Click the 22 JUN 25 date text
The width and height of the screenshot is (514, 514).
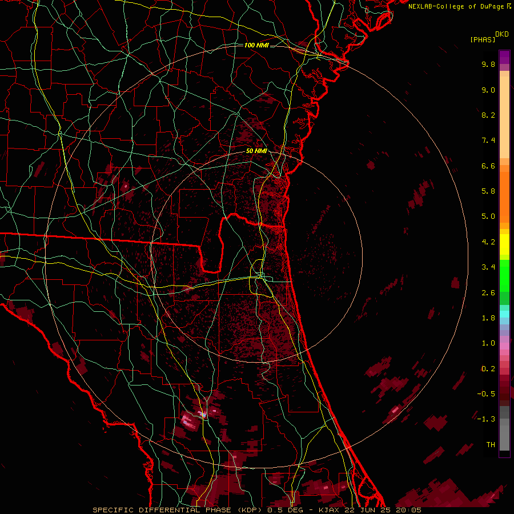[367, 510]
